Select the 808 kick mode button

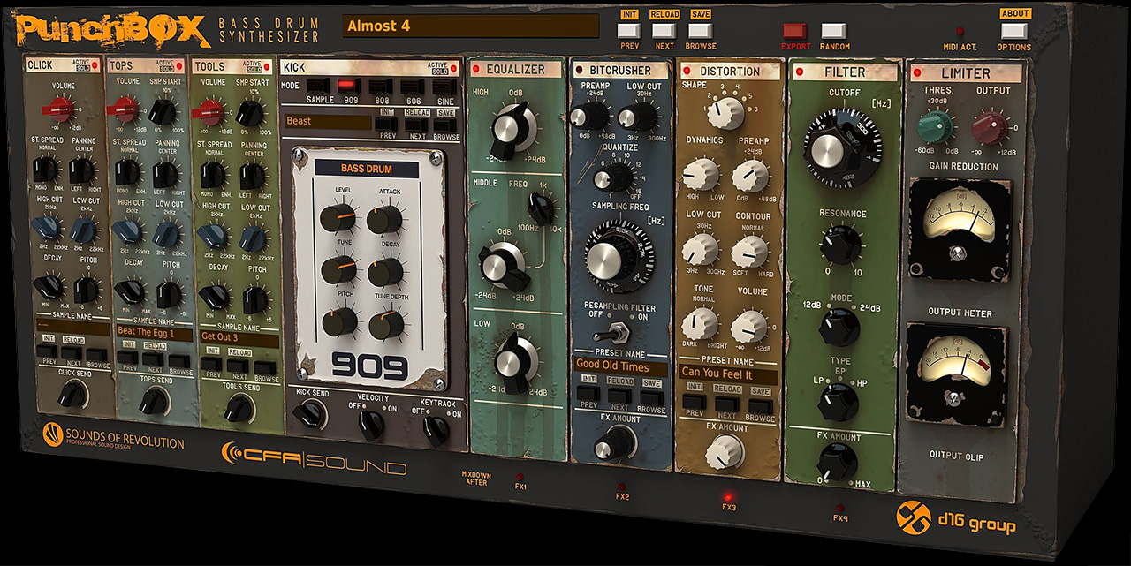tap(382, 87)
